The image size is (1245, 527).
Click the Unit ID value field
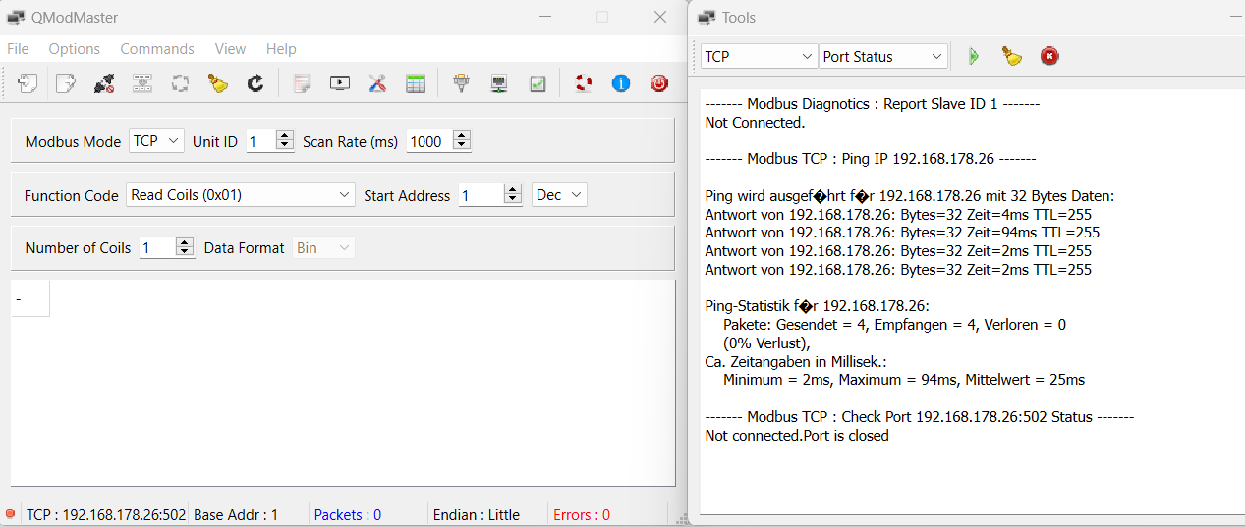260,141
